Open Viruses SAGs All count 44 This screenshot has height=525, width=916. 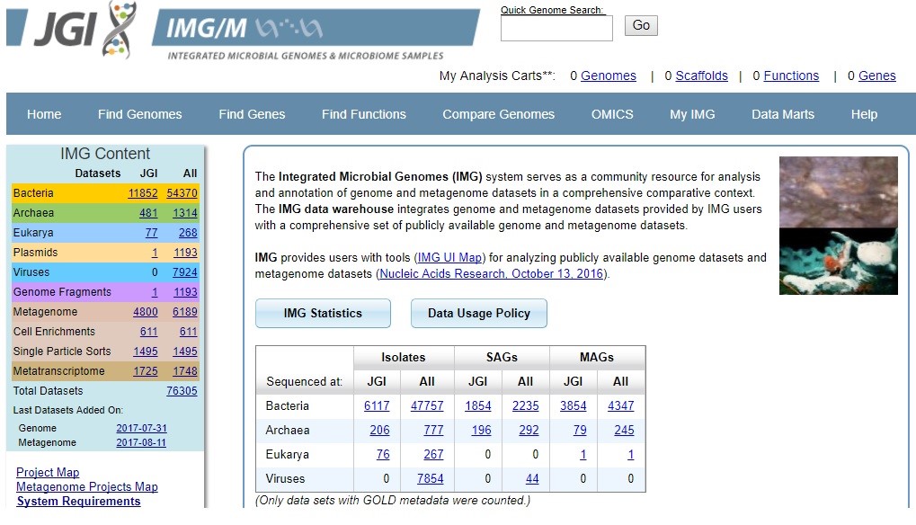(532, 479)
